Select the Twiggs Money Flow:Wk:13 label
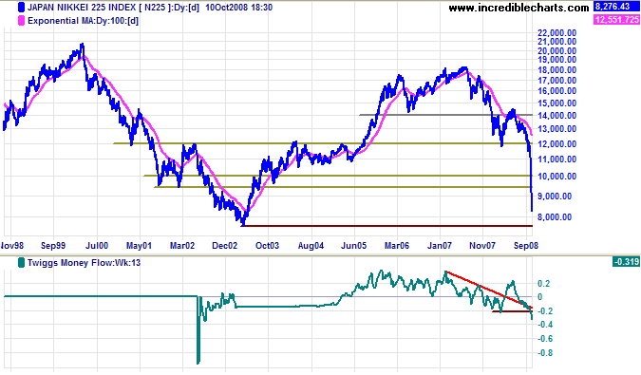Image resolution: width=641 pixels, height=375 pixels. [84, 263]
